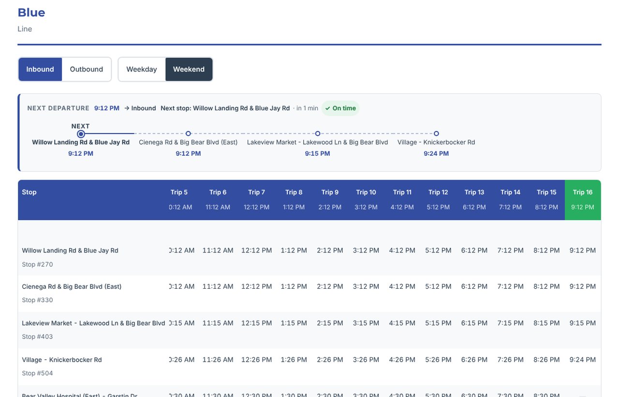Screen dimensions: 619x397
Task: Click the arrow icon before Inbound in next departure
Action: pos(127,108)
